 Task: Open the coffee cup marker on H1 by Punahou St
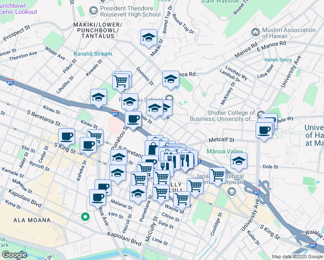coord(133,120)
